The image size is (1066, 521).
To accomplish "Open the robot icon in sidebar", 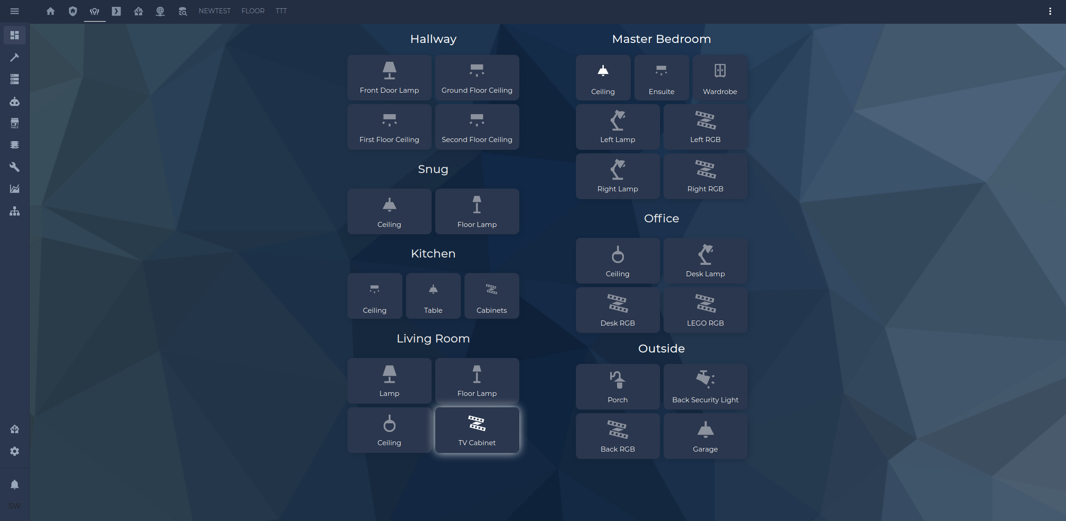I will point(15,101).
